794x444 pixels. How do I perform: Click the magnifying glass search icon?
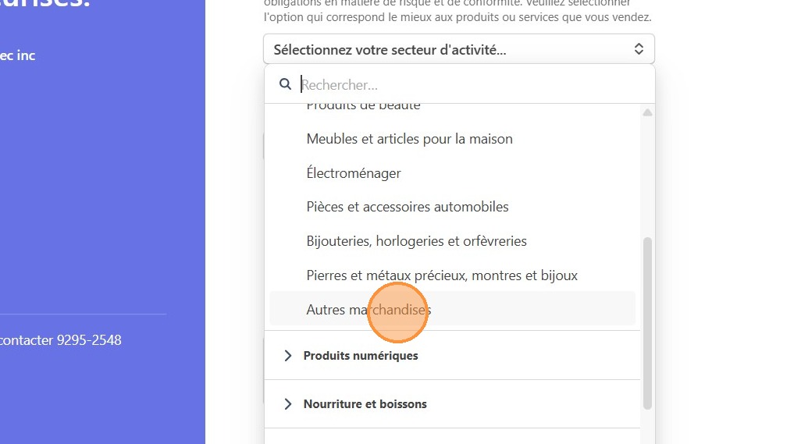[286, 84]
